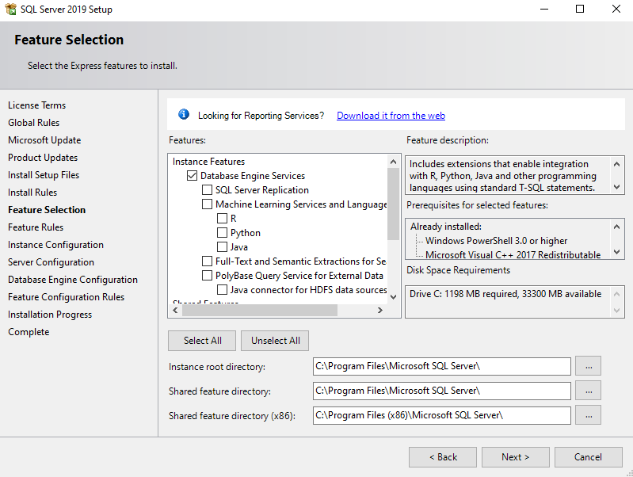The image size is (633, 477).
Task: Click features list scroll right arrow
Action: pyautogui.click(x=380, y=310)
